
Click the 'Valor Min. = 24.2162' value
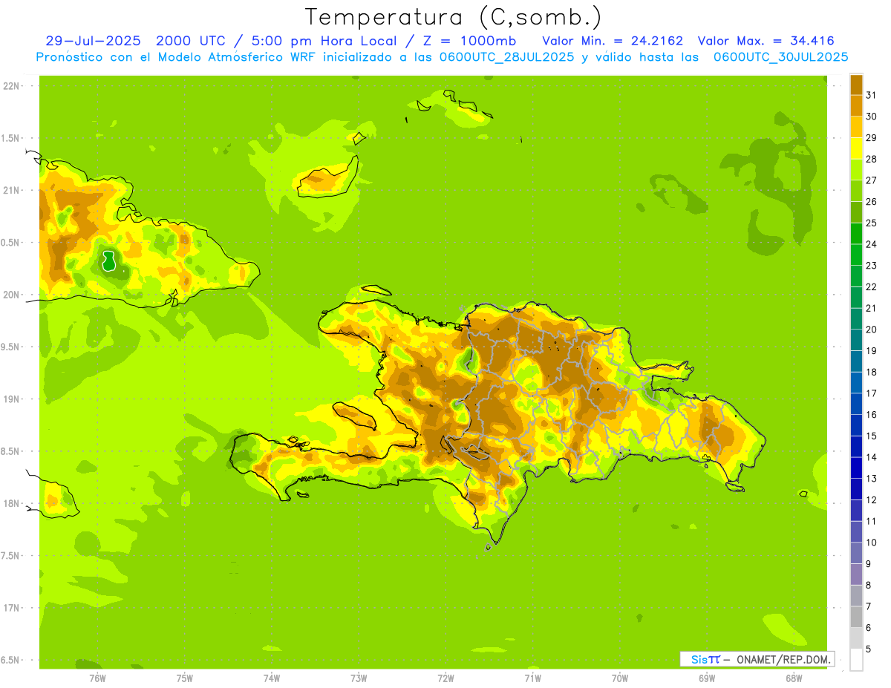tap(613, 41)
